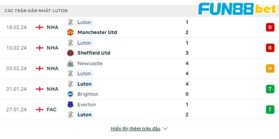Click the Everton club crest
This screenshot has width=279, height=139.
tap(70, 105)
